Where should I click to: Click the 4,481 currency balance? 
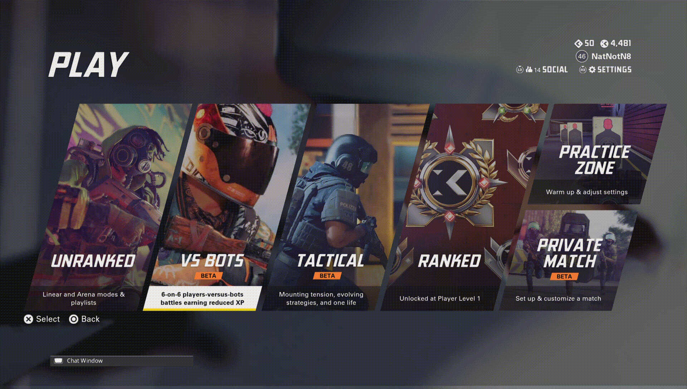[621, 43]
